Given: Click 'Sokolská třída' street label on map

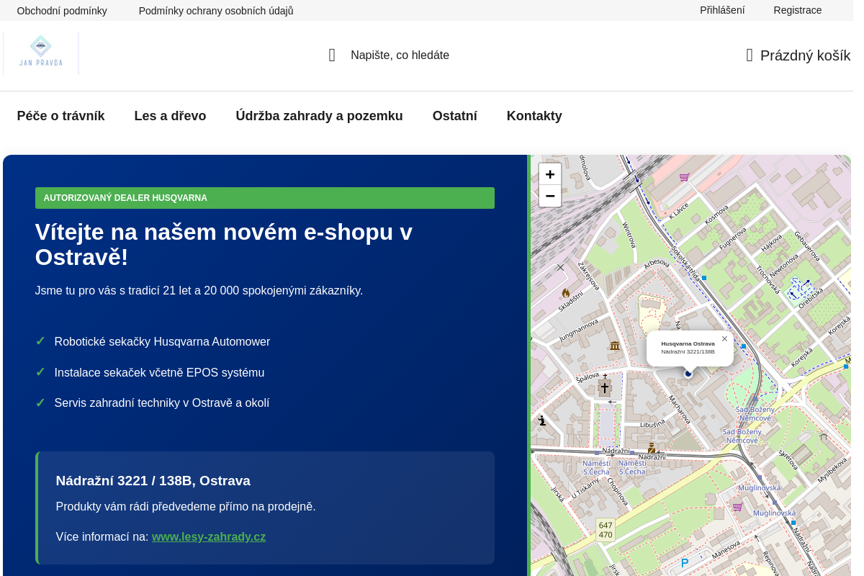Looking at the screenshot, I should point(685,264).
